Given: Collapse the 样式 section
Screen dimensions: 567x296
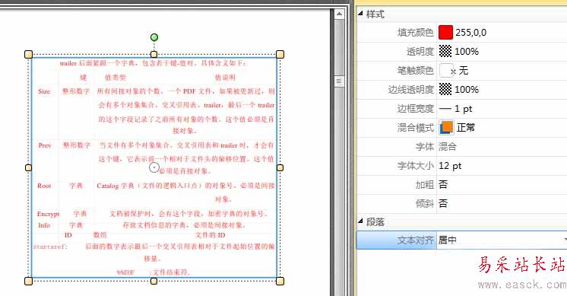Looking at the screenshot, I should [360, 14].
